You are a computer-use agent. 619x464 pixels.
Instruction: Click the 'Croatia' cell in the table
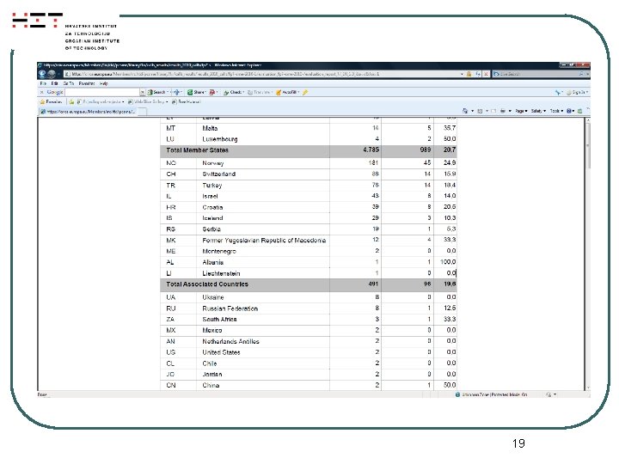click(212, 207)
